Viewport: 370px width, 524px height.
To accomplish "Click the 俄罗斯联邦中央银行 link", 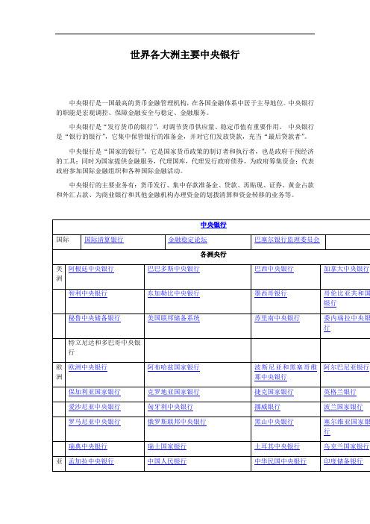I will (177, 422).
